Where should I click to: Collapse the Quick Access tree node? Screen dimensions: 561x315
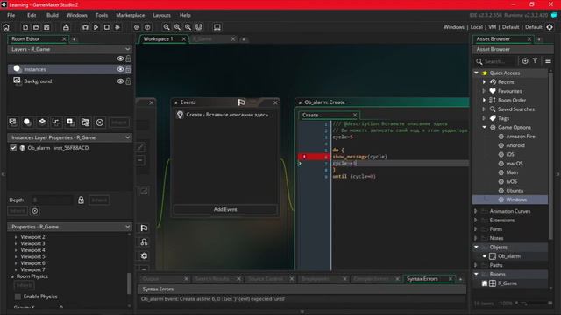tap(477, 73)
